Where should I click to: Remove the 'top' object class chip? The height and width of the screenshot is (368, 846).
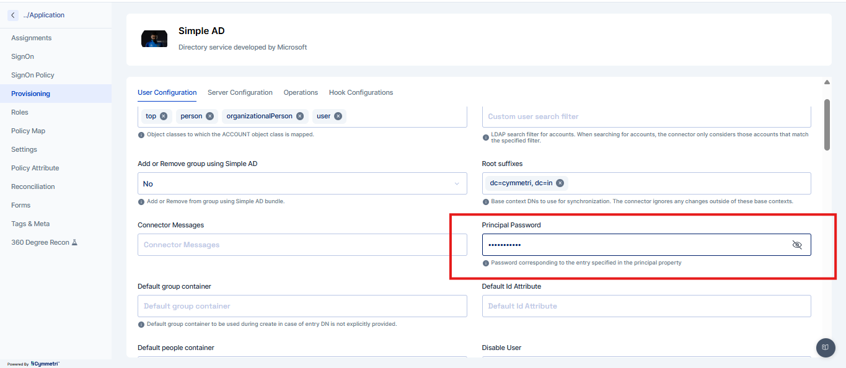coord(164,116)
